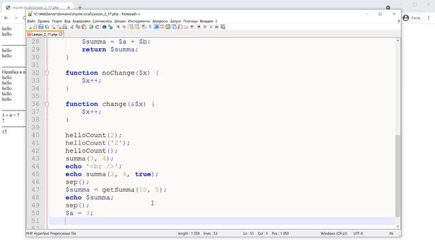The image size is (435, 244).
Task: Click the Save All toolbar icon
Action: [47, 27]
